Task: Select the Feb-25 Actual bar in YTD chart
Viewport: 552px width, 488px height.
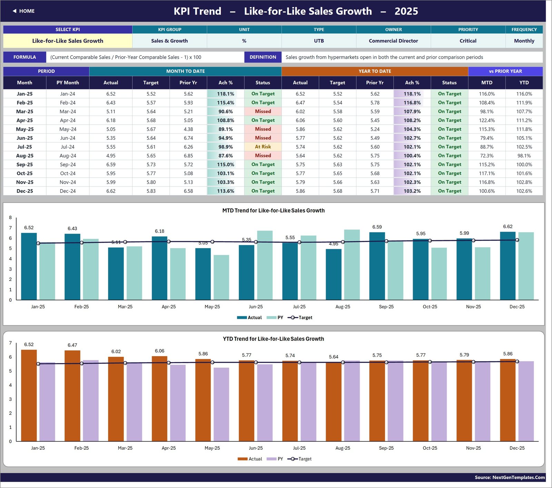Action: tap(72, 396)
